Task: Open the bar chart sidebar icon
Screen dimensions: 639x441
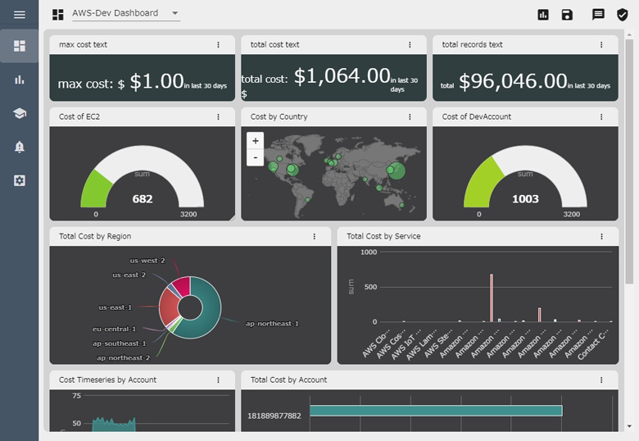Action: [19, 80]
